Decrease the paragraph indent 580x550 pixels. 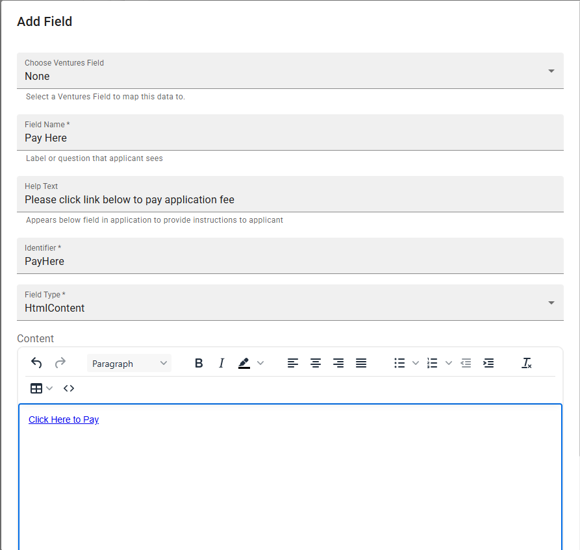coord(466,363)
